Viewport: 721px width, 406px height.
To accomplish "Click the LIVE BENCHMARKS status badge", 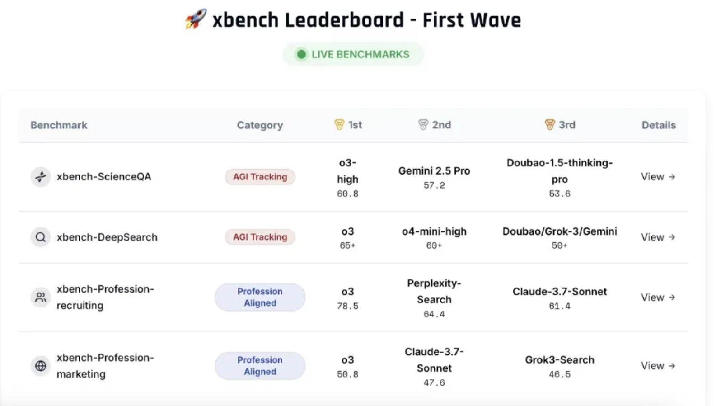I will pos(353,54).
